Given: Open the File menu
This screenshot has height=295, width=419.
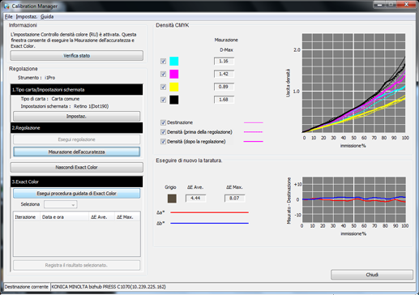Looking at the screenshot, I should 9,17.
